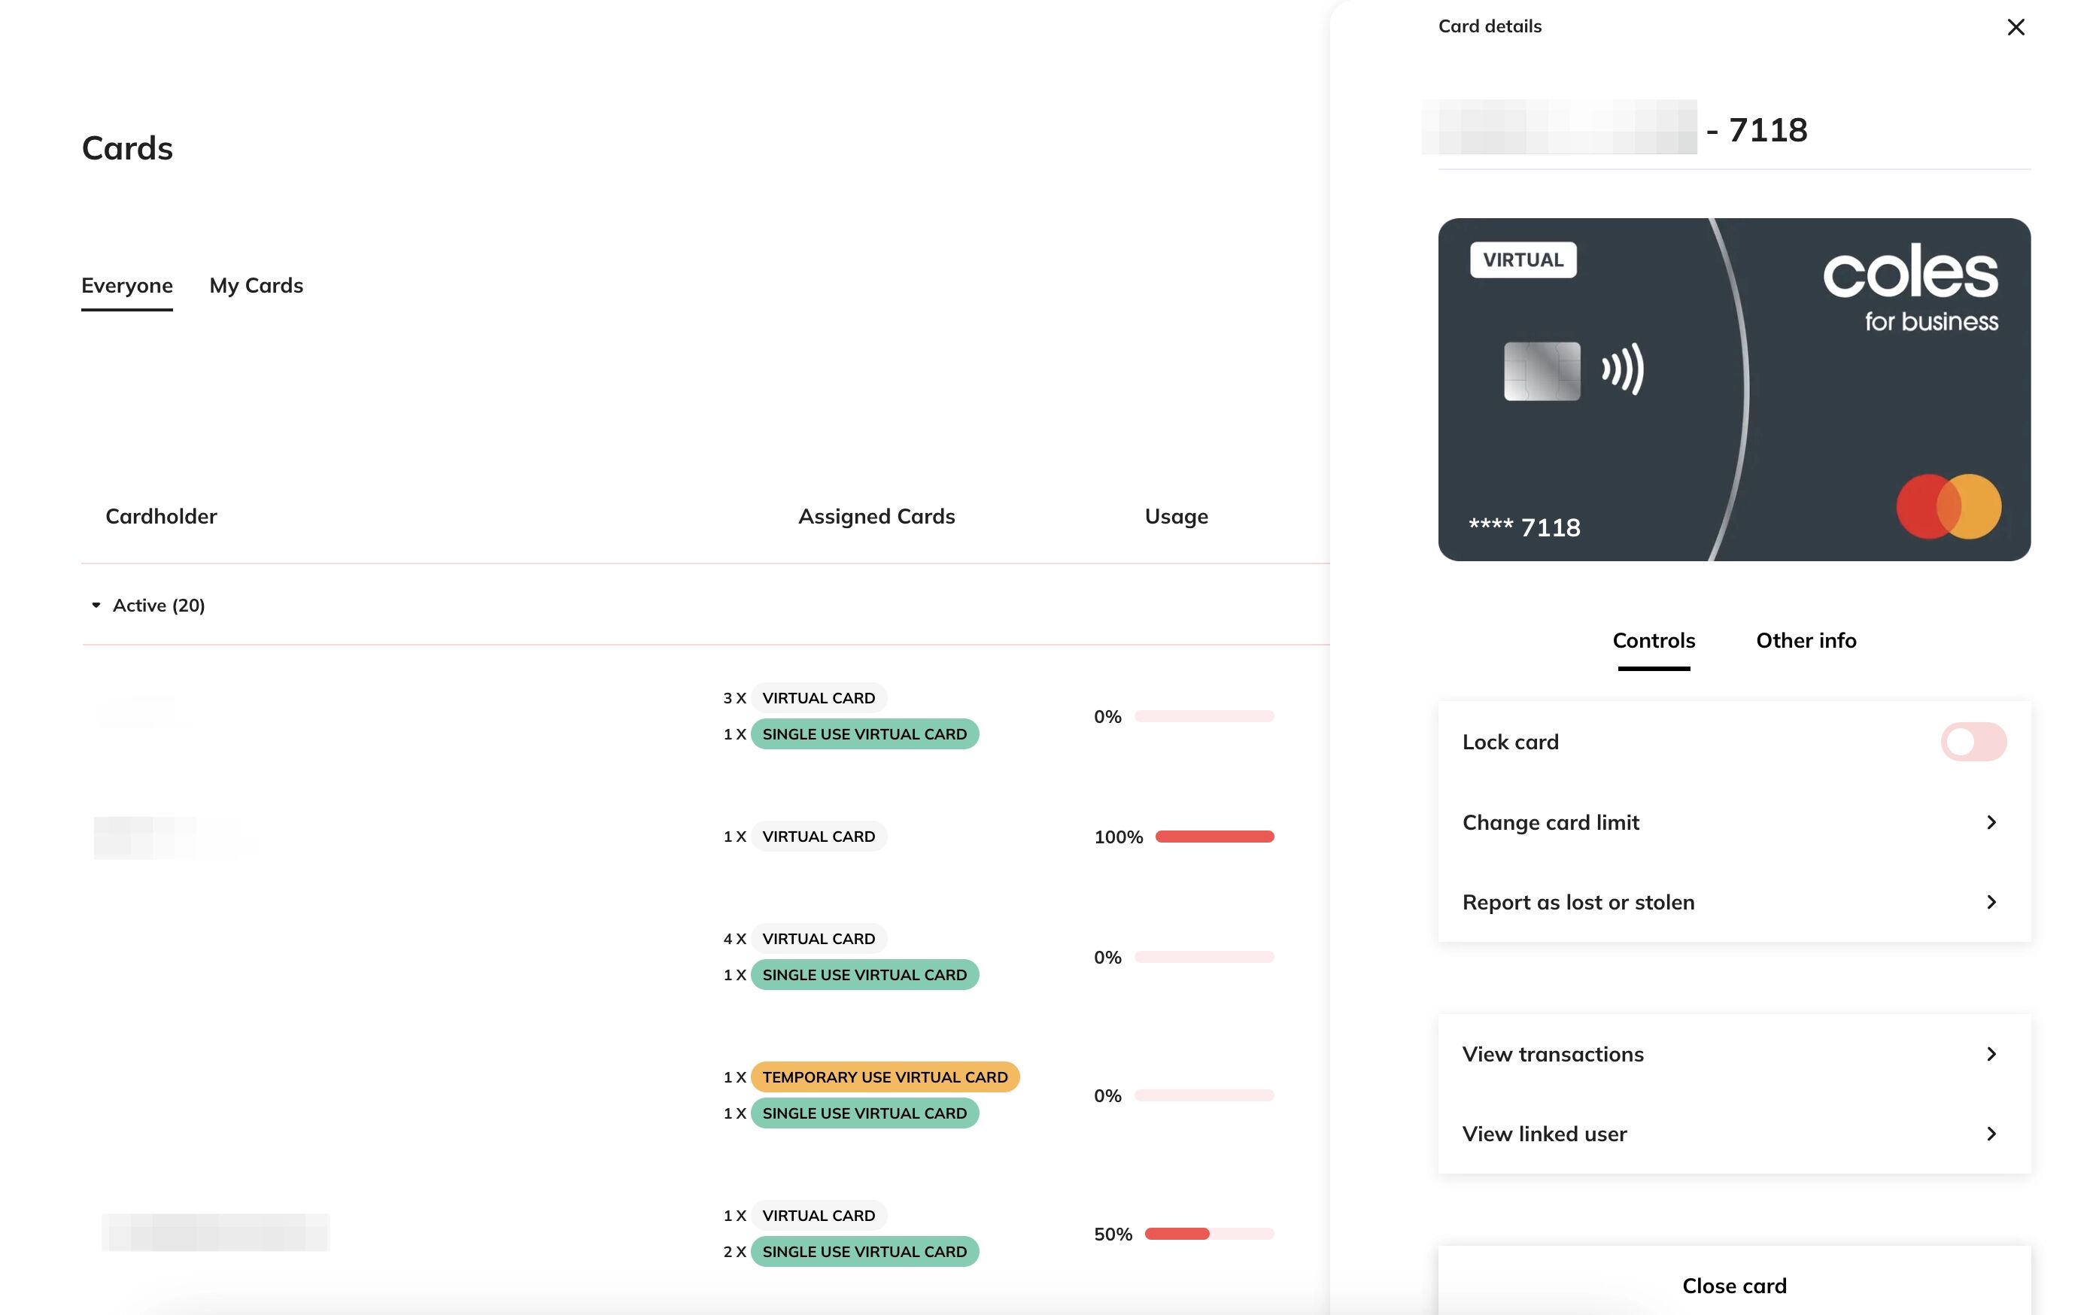Click the '50%' usage value
Image resolution: width=2093 pixels, height=1315 pixels.
1113,1235
